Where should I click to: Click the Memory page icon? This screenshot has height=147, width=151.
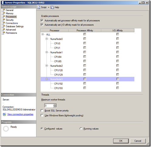tap(3, 13)
